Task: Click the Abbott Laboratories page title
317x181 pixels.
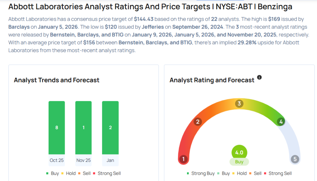Action: click(x=150, y=7)
